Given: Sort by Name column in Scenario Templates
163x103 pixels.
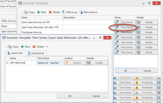Looking at the screenshot, I should (x=42, y=17).
